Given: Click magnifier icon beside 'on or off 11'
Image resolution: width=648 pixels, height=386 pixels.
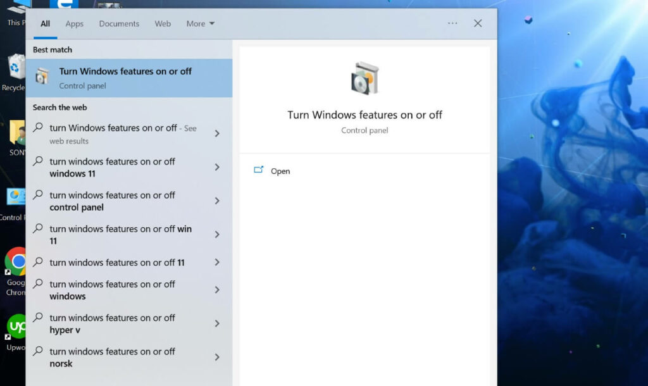Looking at the screenshot, I should click(38, 262).
